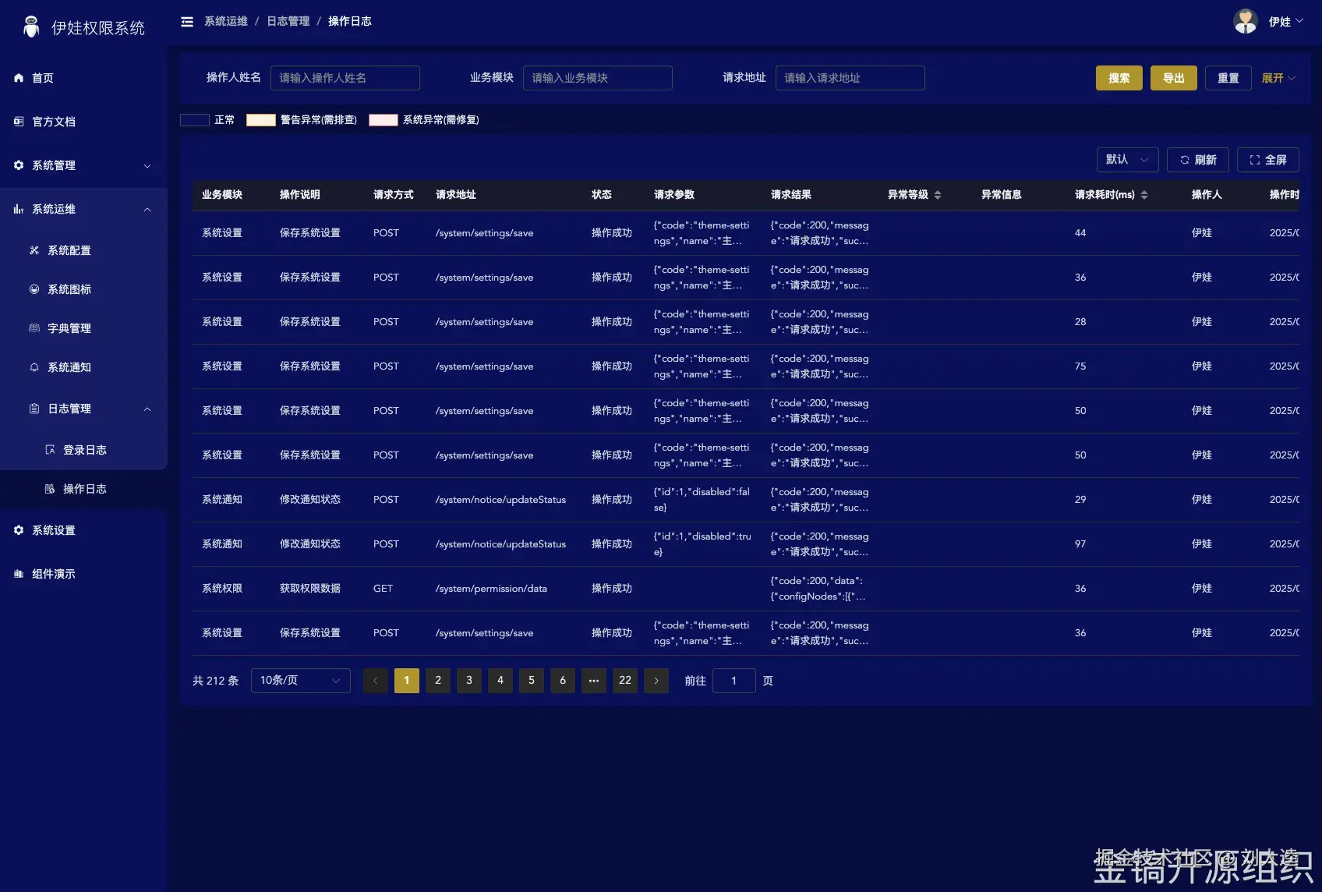Click the 组件演示 icon

[x=19, y=574]
